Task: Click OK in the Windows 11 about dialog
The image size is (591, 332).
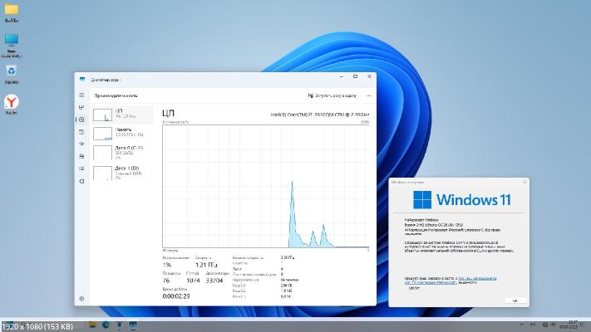Action: pos(515,300)
